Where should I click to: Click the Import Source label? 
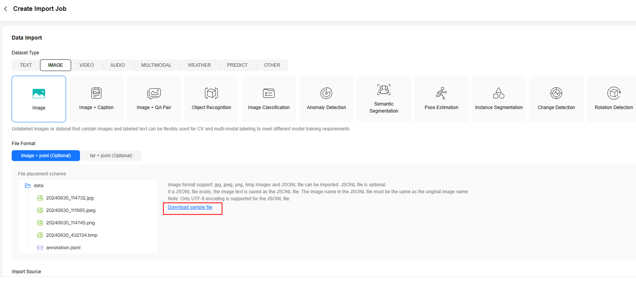(x=26, y=272)
